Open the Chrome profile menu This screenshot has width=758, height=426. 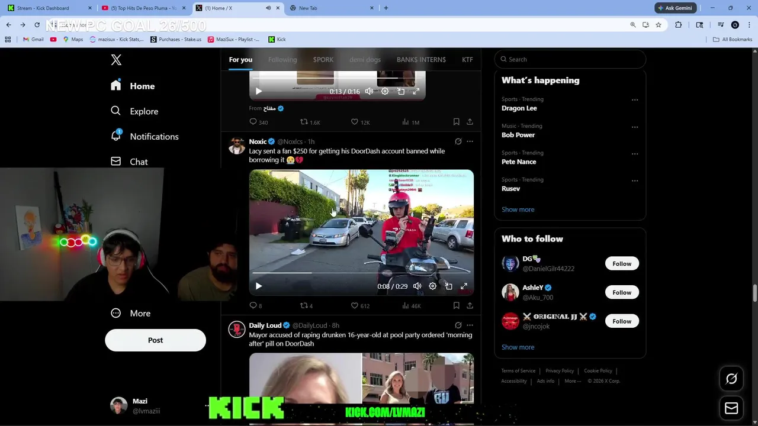pyautogui.click(x=735, y=25)
